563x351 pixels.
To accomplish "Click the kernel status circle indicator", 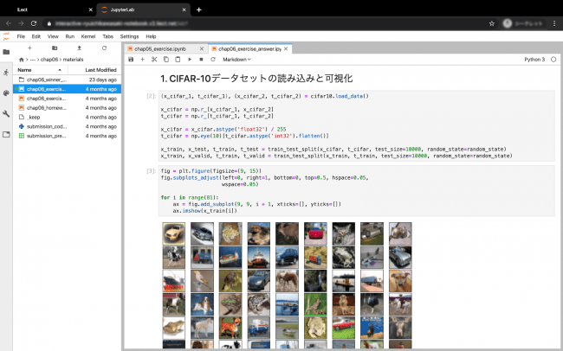I will pyautogui.click(x=553, y=59).
